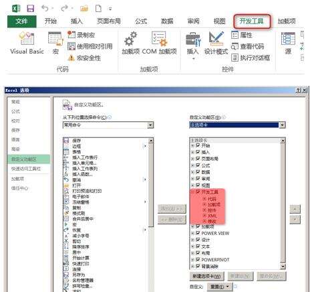This screenshot has height=292, width=312.
Task: Switch to the 开发工具 ribbon tab
Action: coord(252,21)
